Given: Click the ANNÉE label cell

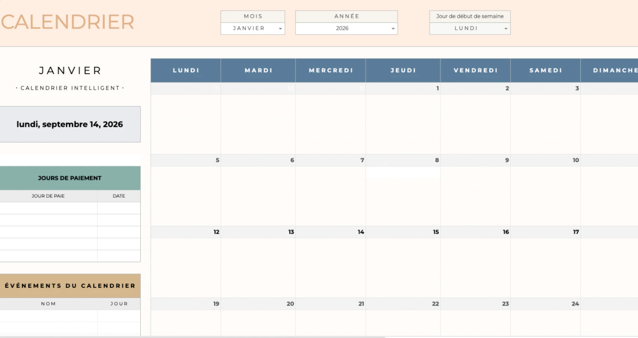Looking at the screenshot, I should coord(346,16).
